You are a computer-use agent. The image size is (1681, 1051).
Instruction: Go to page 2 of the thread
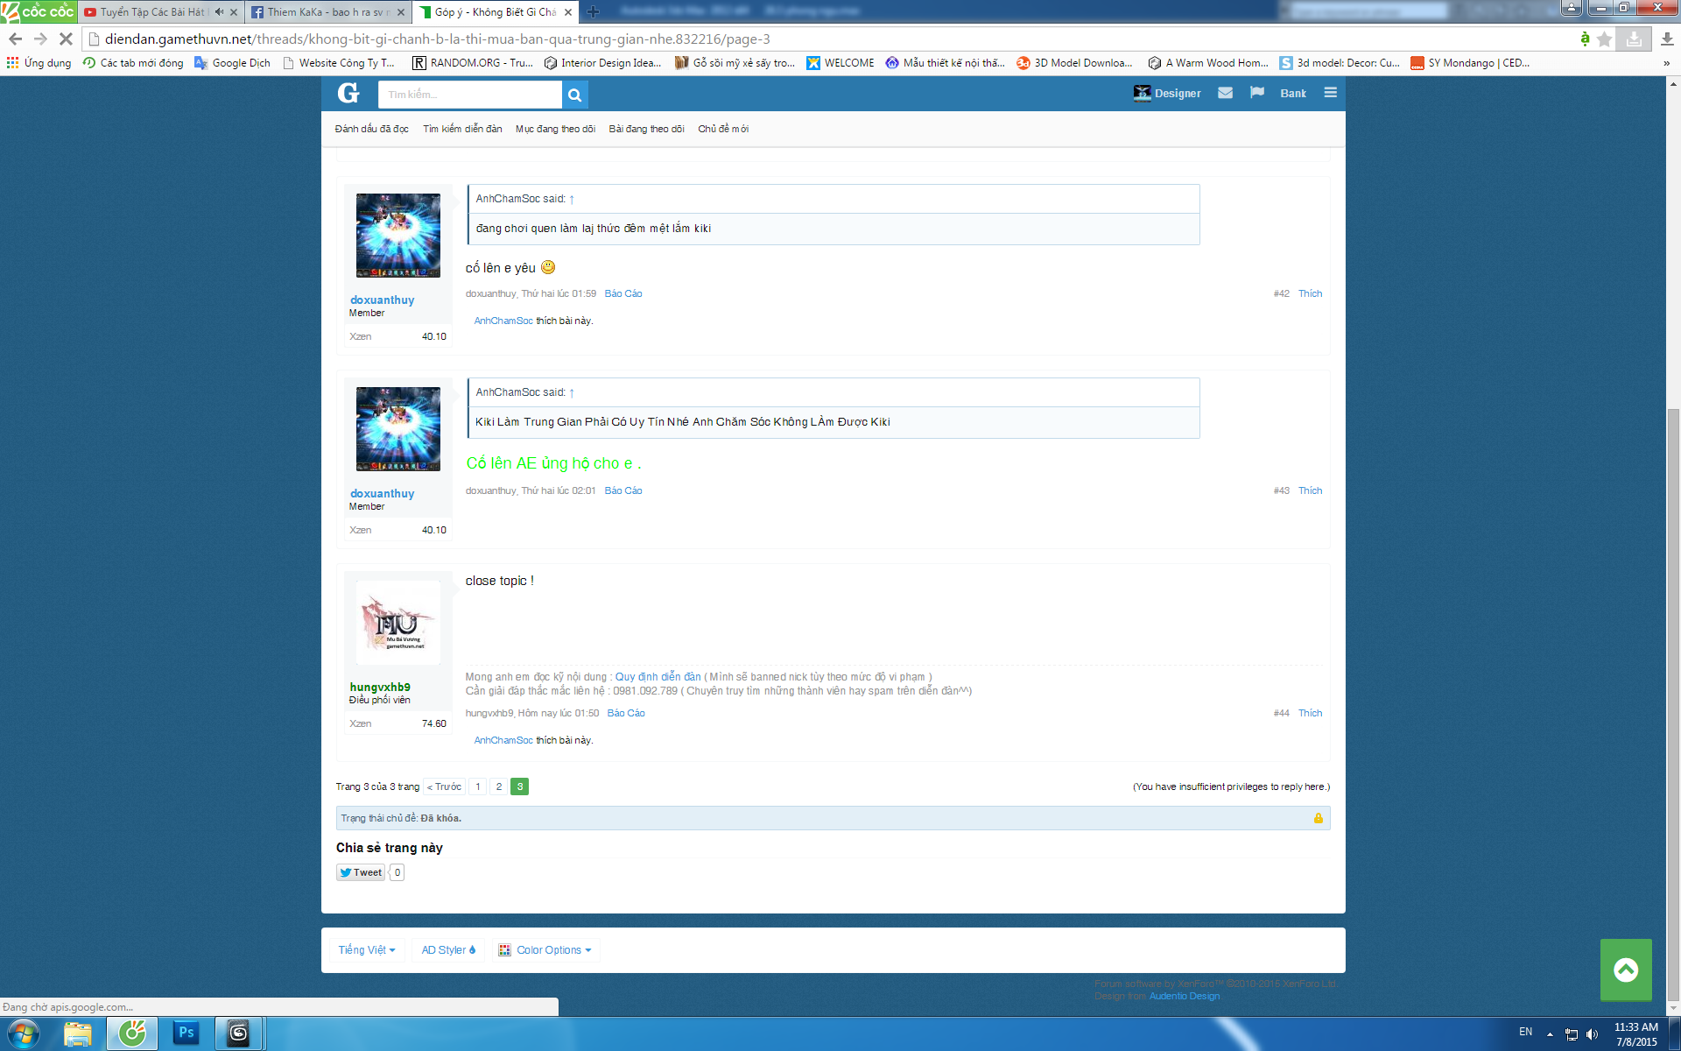tap(499, 786)
